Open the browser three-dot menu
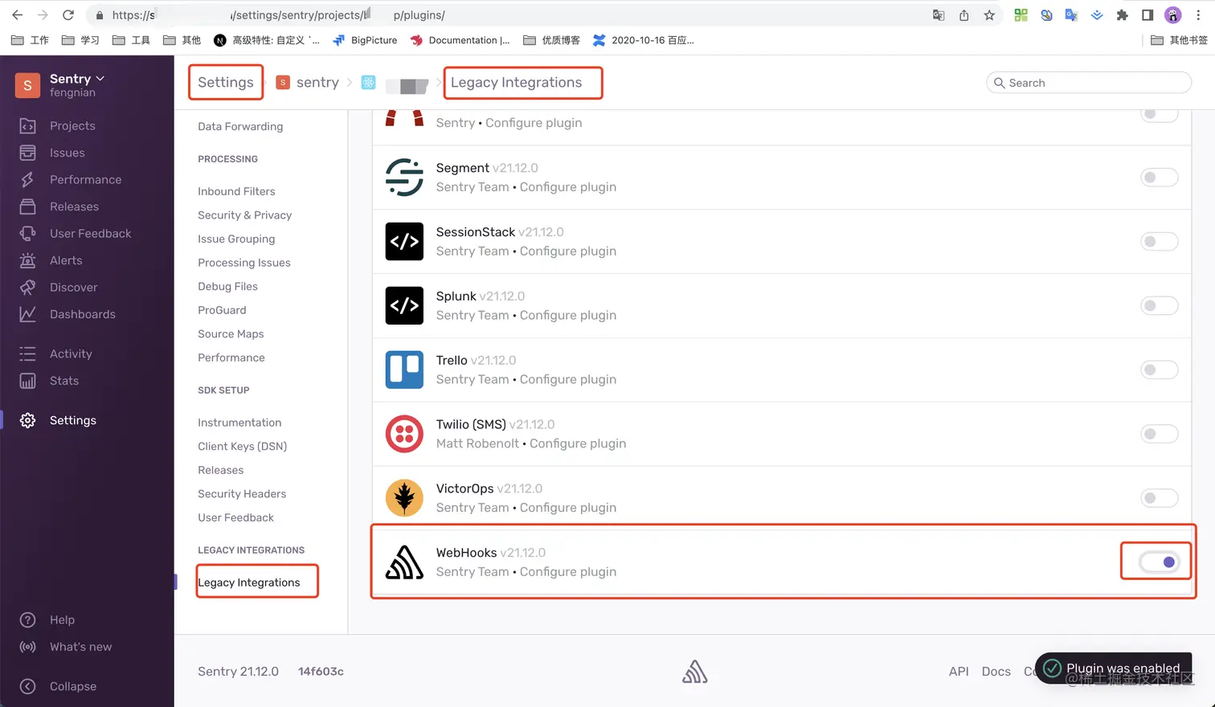Viewport: 1215px width, 707px height. [x=1198, y=14]
